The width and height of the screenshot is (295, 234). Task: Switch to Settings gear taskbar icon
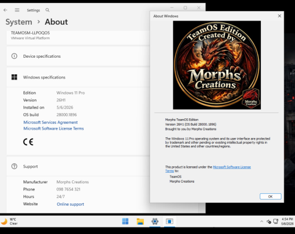[x=155, y=222]
